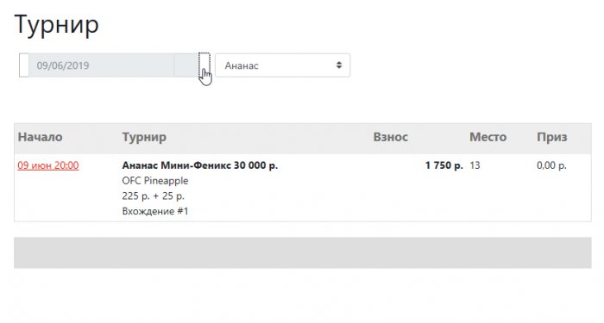
Task: Click the 0,00 р. prize value
Action: point(551,165)
